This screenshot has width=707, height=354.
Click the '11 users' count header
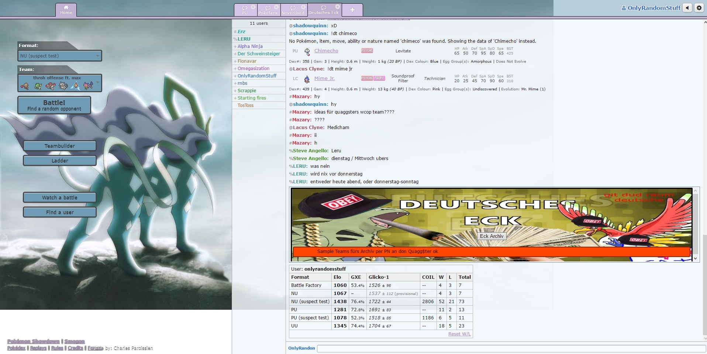coord(259,24)
